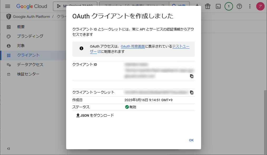Click JSON をダウンロード button
This screenshot has width=267, height=155.
point(95,115)
